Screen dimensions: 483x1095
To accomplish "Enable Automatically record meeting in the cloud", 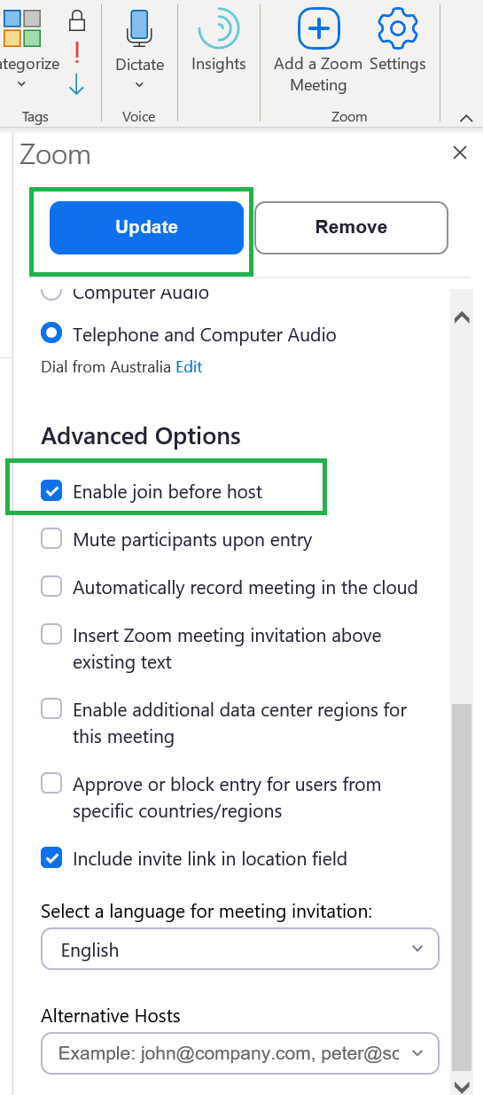I will pos(52,587).
